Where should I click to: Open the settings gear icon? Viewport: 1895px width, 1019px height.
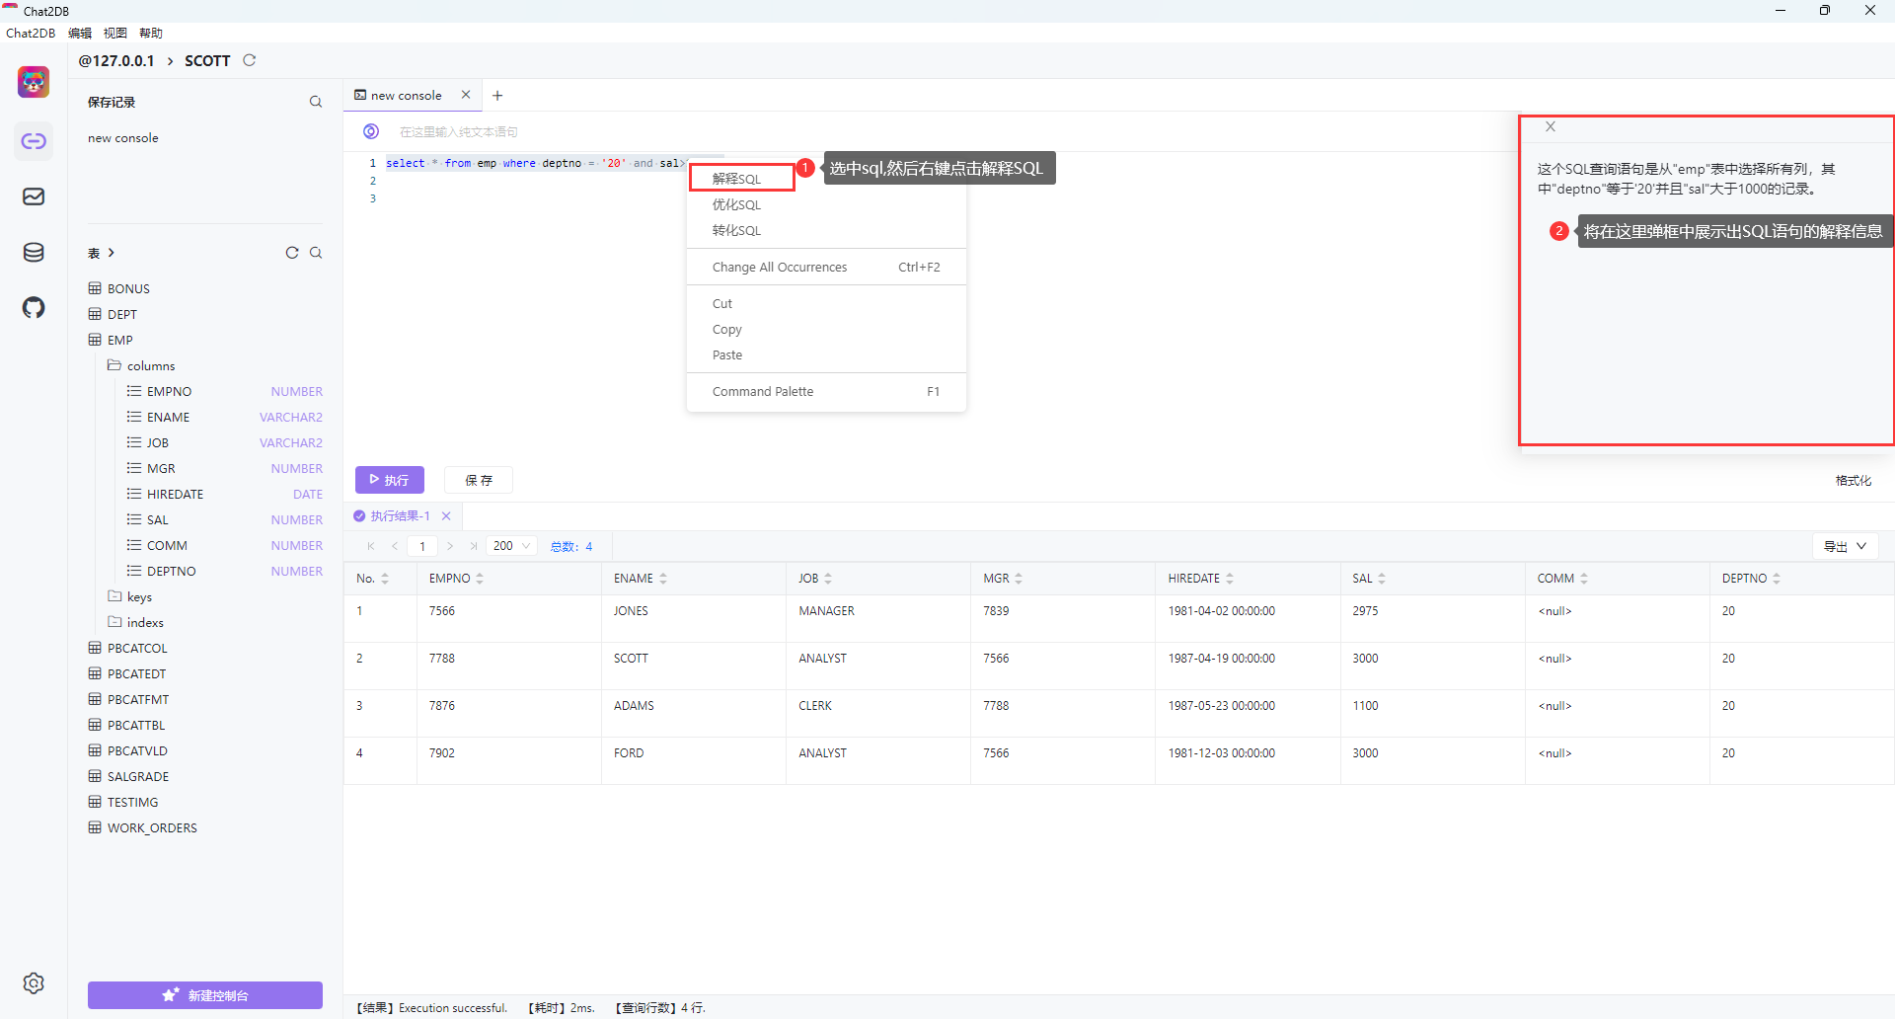tap(34, 983)
